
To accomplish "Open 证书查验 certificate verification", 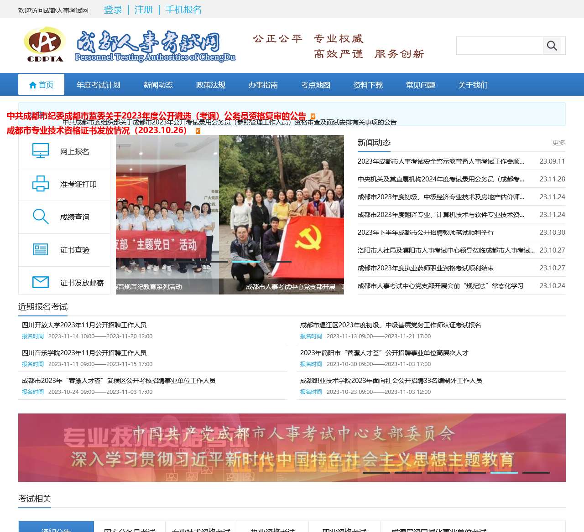I will coord(41,250).
